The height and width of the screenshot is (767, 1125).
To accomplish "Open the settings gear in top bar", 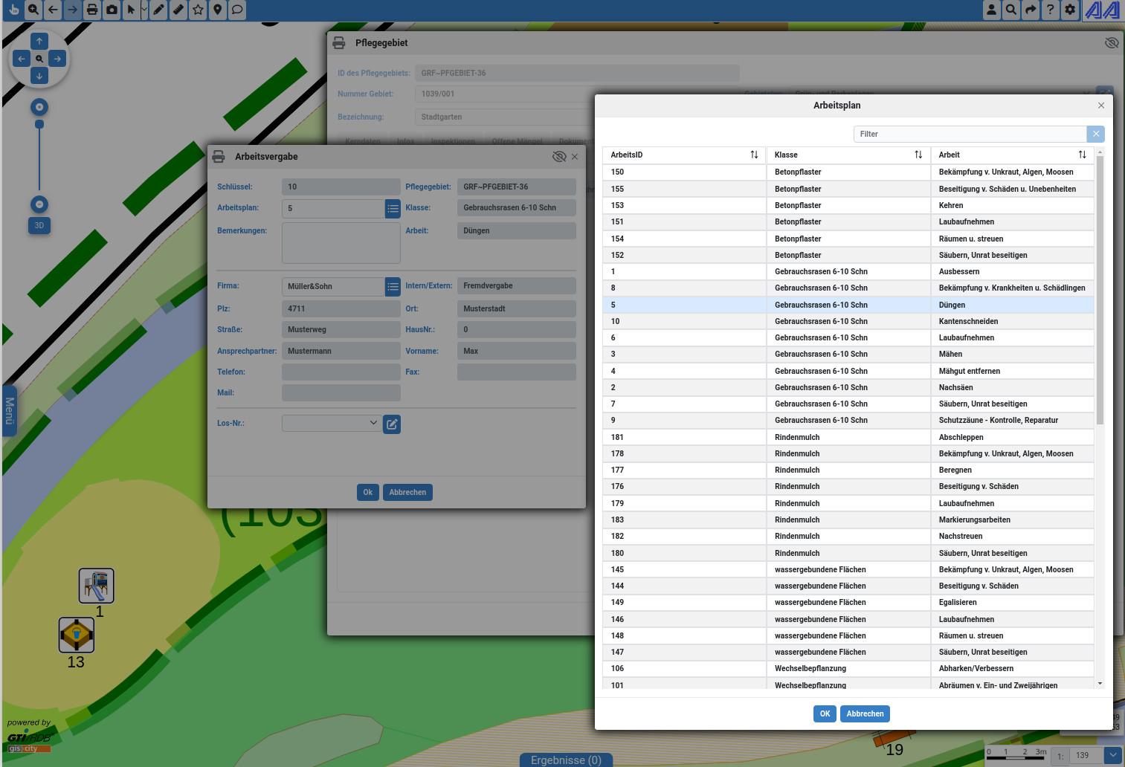I will click(1069, 10).
